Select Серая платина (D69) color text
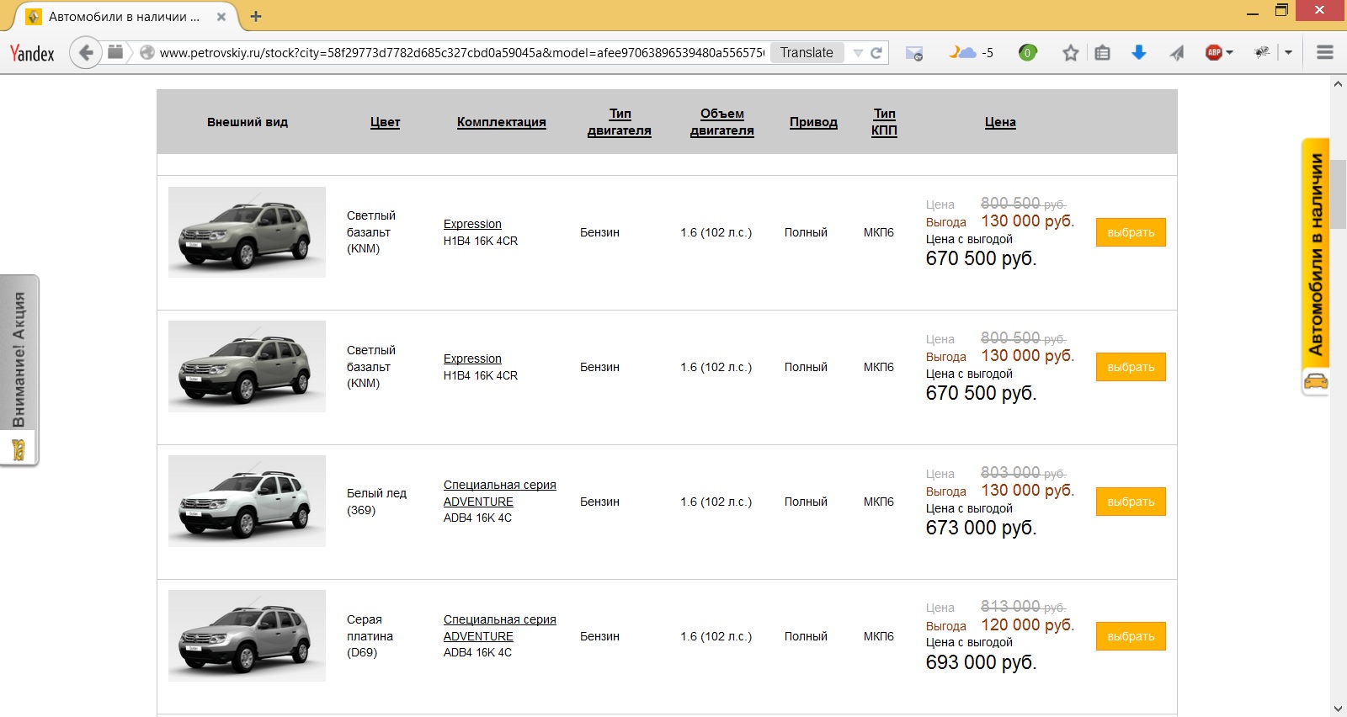The width and height of the screenshot is (1347, 717). (x=370, y=636)
